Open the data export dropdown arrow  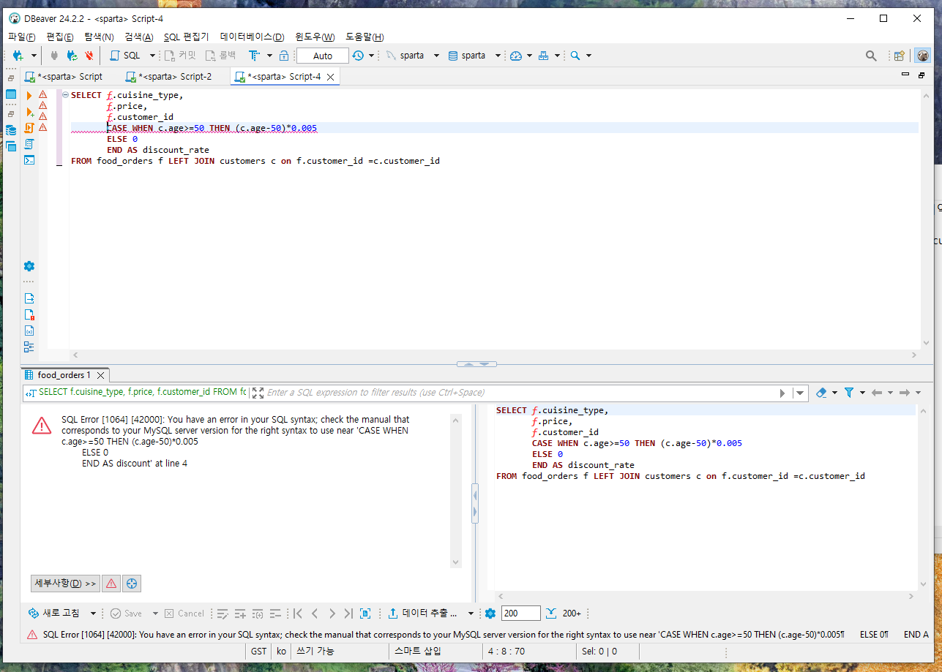471,614
